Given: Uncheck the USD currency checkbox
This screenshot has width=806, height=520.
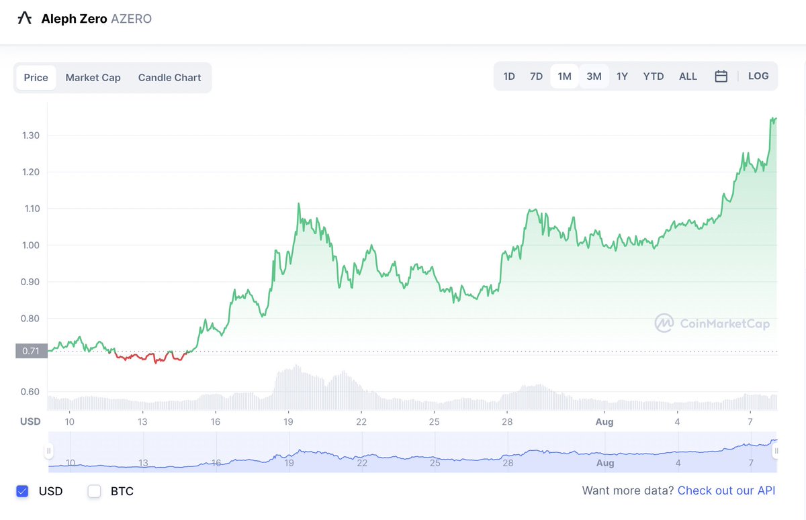Looking at the screenshot, I should (x=22, y=491).
